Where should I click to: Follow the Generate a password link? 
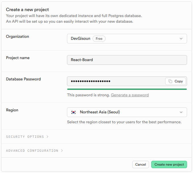(130, 95)
